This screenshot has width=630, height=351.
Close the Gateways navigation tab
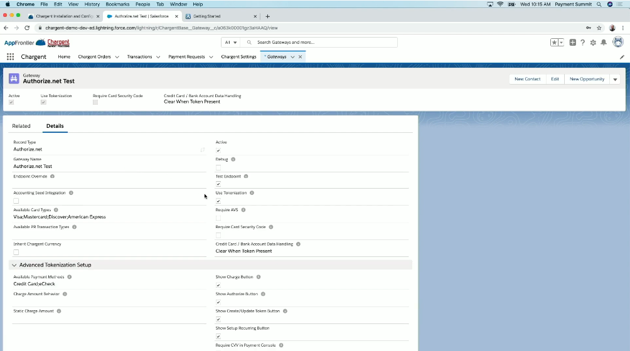tap(300, 57)
